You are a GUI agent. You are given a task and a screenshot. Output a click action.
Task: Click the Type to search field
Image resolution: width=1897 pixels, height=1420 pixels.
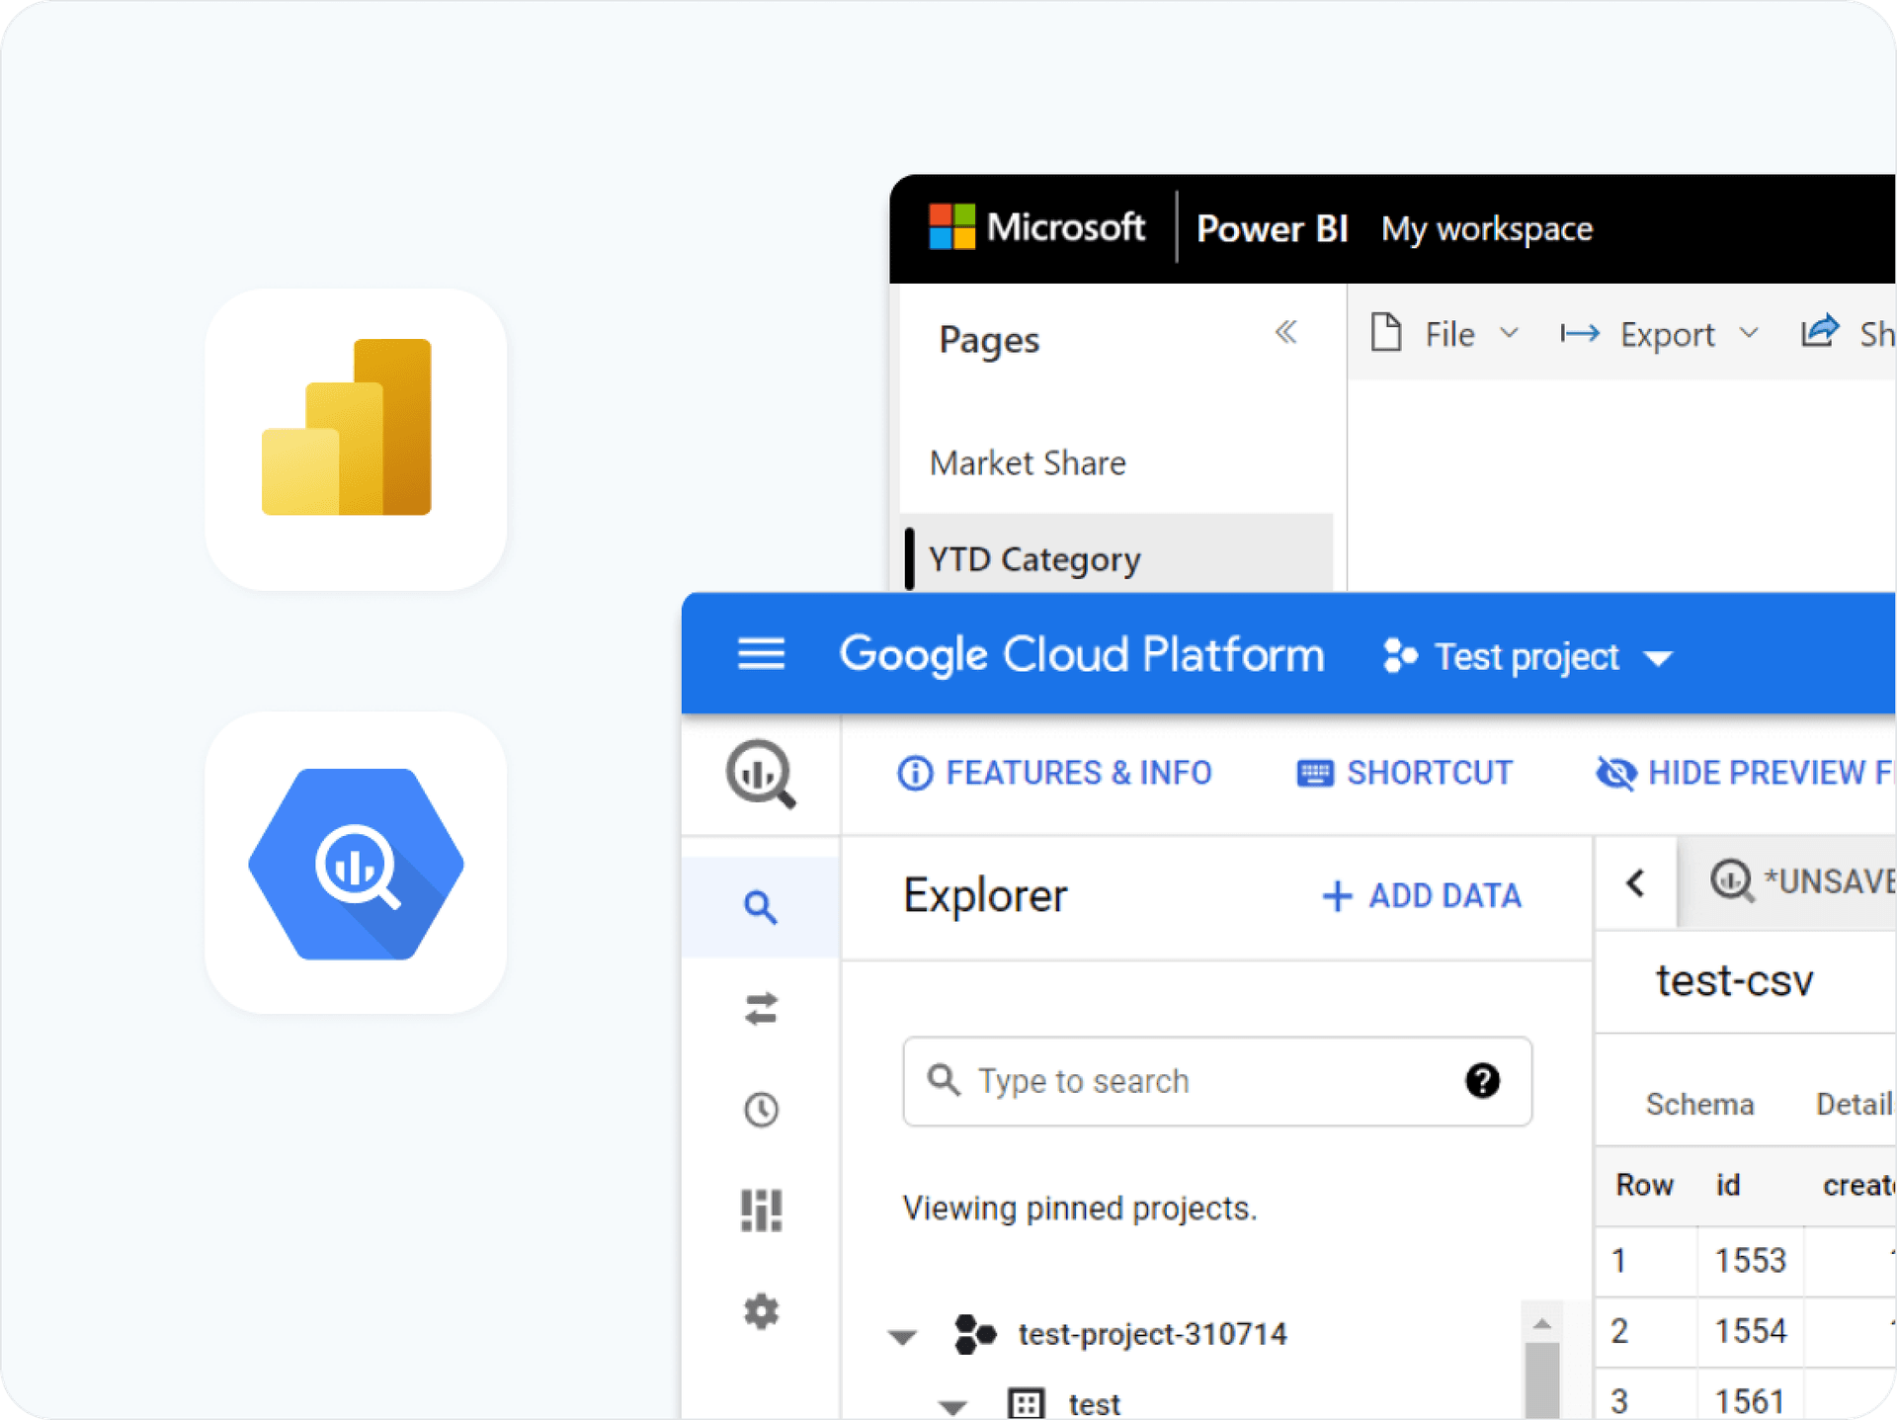click(x=1217, y=1081)
